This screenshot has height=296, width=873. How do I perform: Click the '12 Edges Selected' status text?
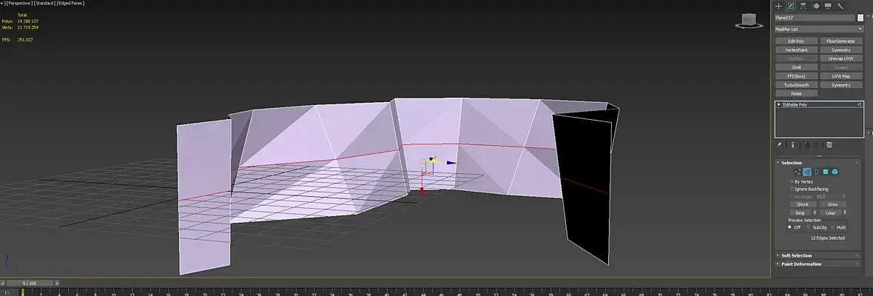[827, 238]
